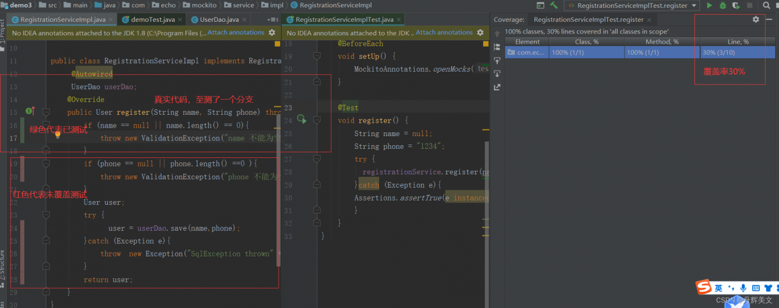
Task: Close the RegistrationServiceImpl.java tab
Action: pyautogui.click(x=111, y=19)
